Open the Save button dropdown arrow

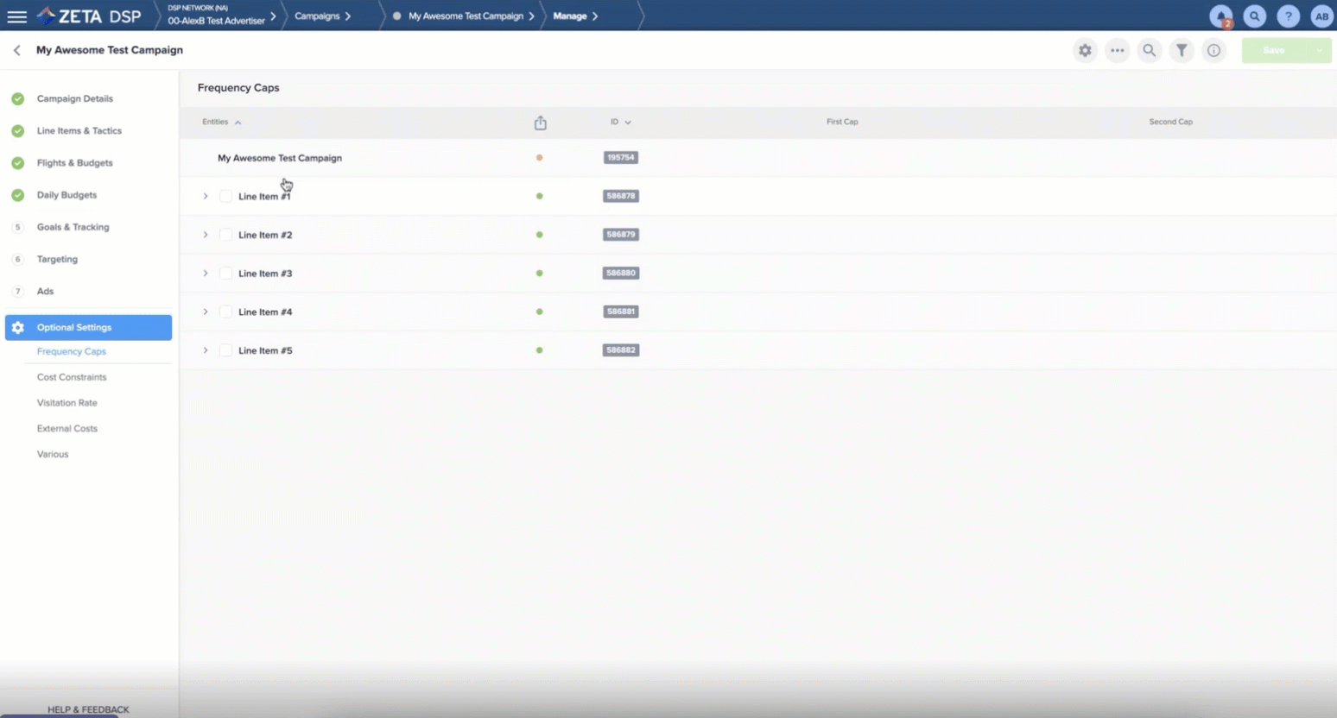1319,51
